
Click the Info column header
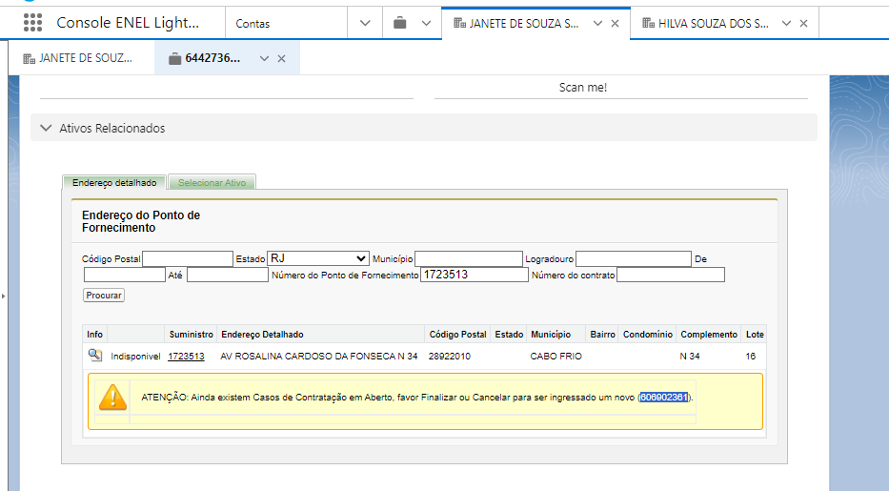[94, 335]
